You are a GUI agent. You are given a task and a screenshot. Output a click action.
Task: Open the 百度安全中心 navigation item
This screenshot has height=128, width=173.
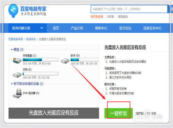(152, 28)
